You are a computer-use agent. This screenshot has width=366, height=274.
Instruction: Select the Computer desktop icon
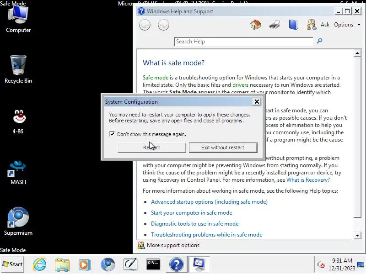pos(18,20)
